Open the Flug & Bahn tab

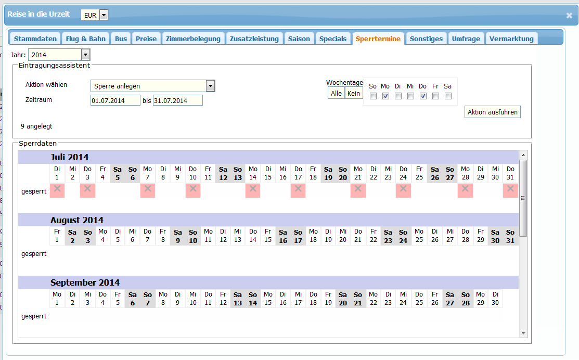pos(86,38)
